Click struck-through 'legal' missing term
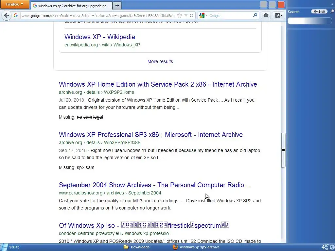Image resolution: width=335 pixels, height=251 pixels. pos(98,117)
